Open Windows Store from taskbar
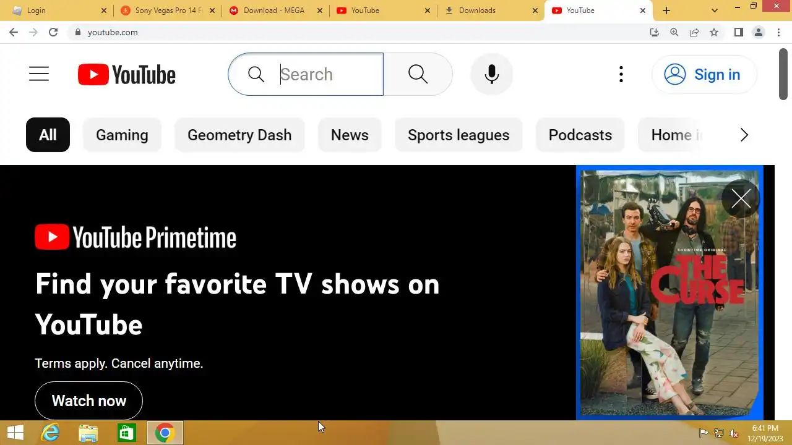 point(126,433)
